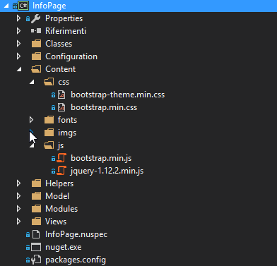Click the packages.config file icon
The height and width of the screenshot is (266, 277).
pos(36,260)
